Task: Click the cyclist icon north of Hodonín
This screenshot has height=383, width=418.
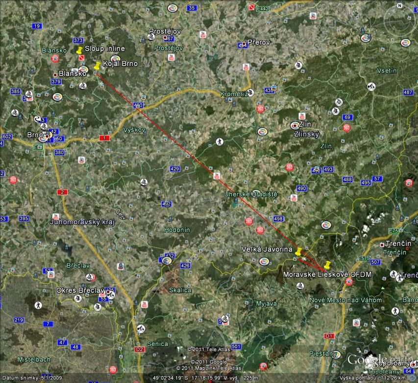Action: [144, 182]
